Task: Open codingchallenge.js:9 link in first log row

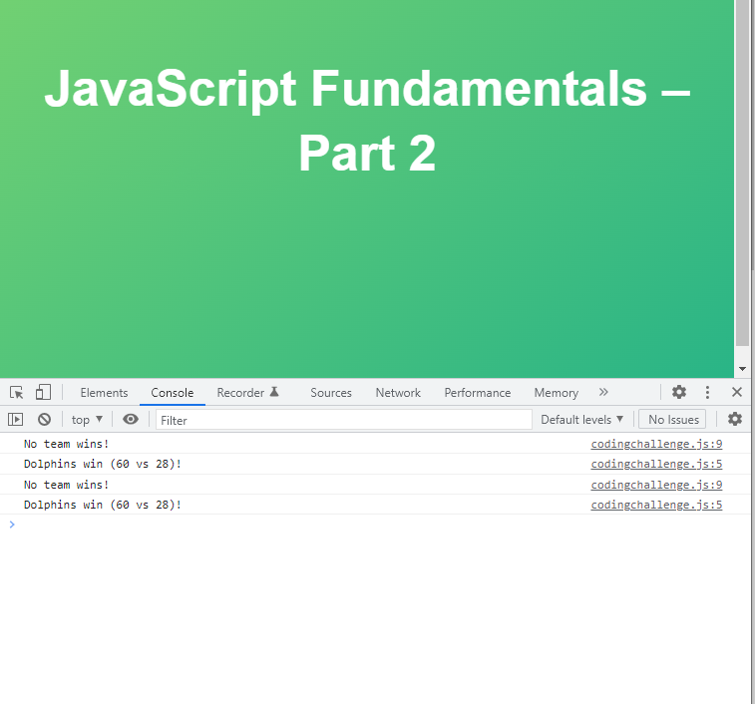Action: tap(656, 444)
